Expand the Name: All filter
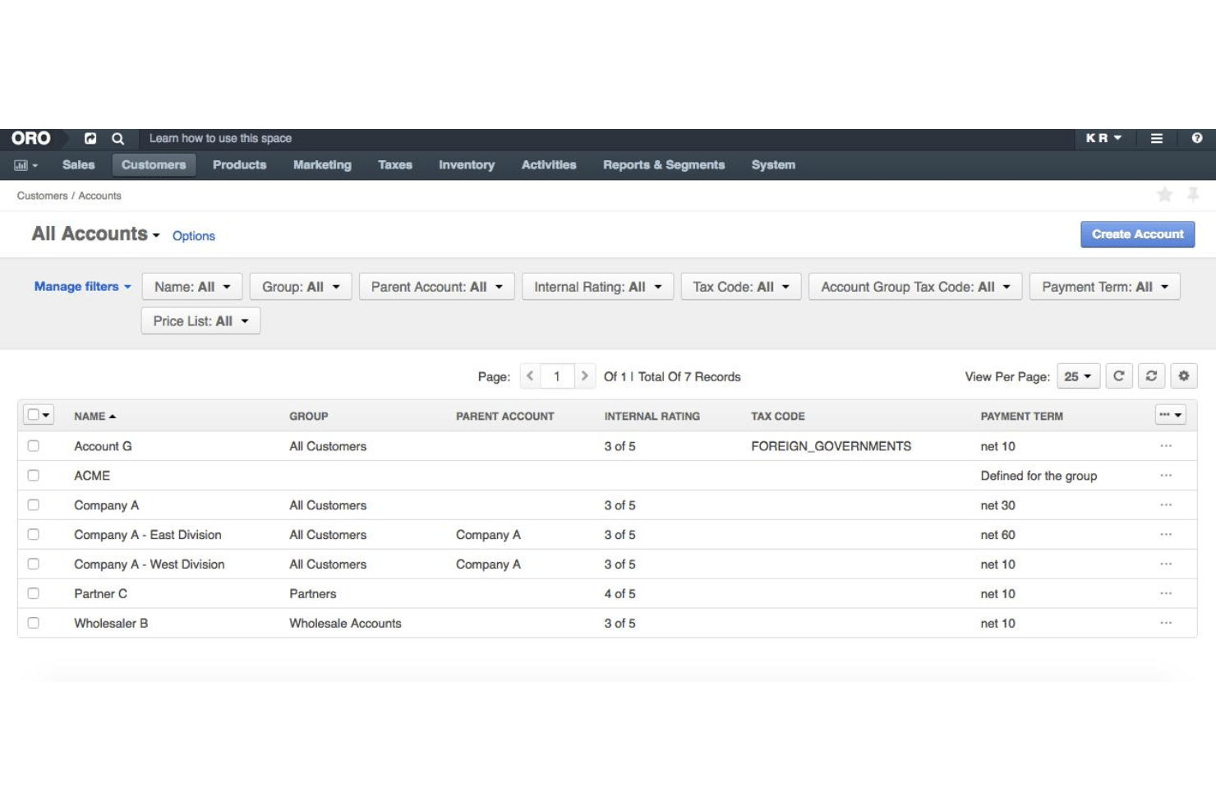This screenshot has height=811, width=1216. (x=192, y=287)
